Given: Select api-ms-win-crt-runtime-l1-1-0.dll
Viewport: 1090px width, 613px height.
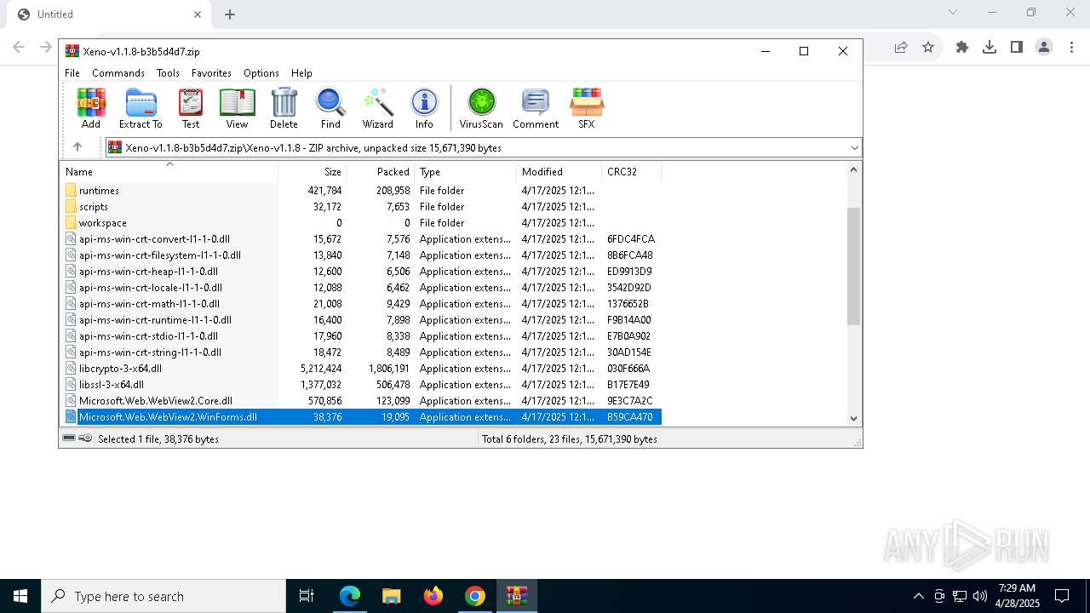Looking at the screenshot, I should click(155, 320).
